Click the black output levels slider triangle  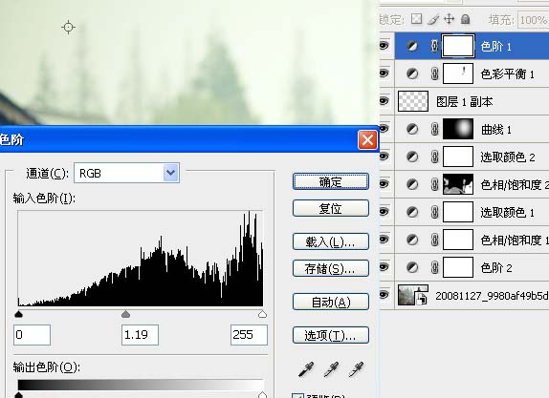18,395
